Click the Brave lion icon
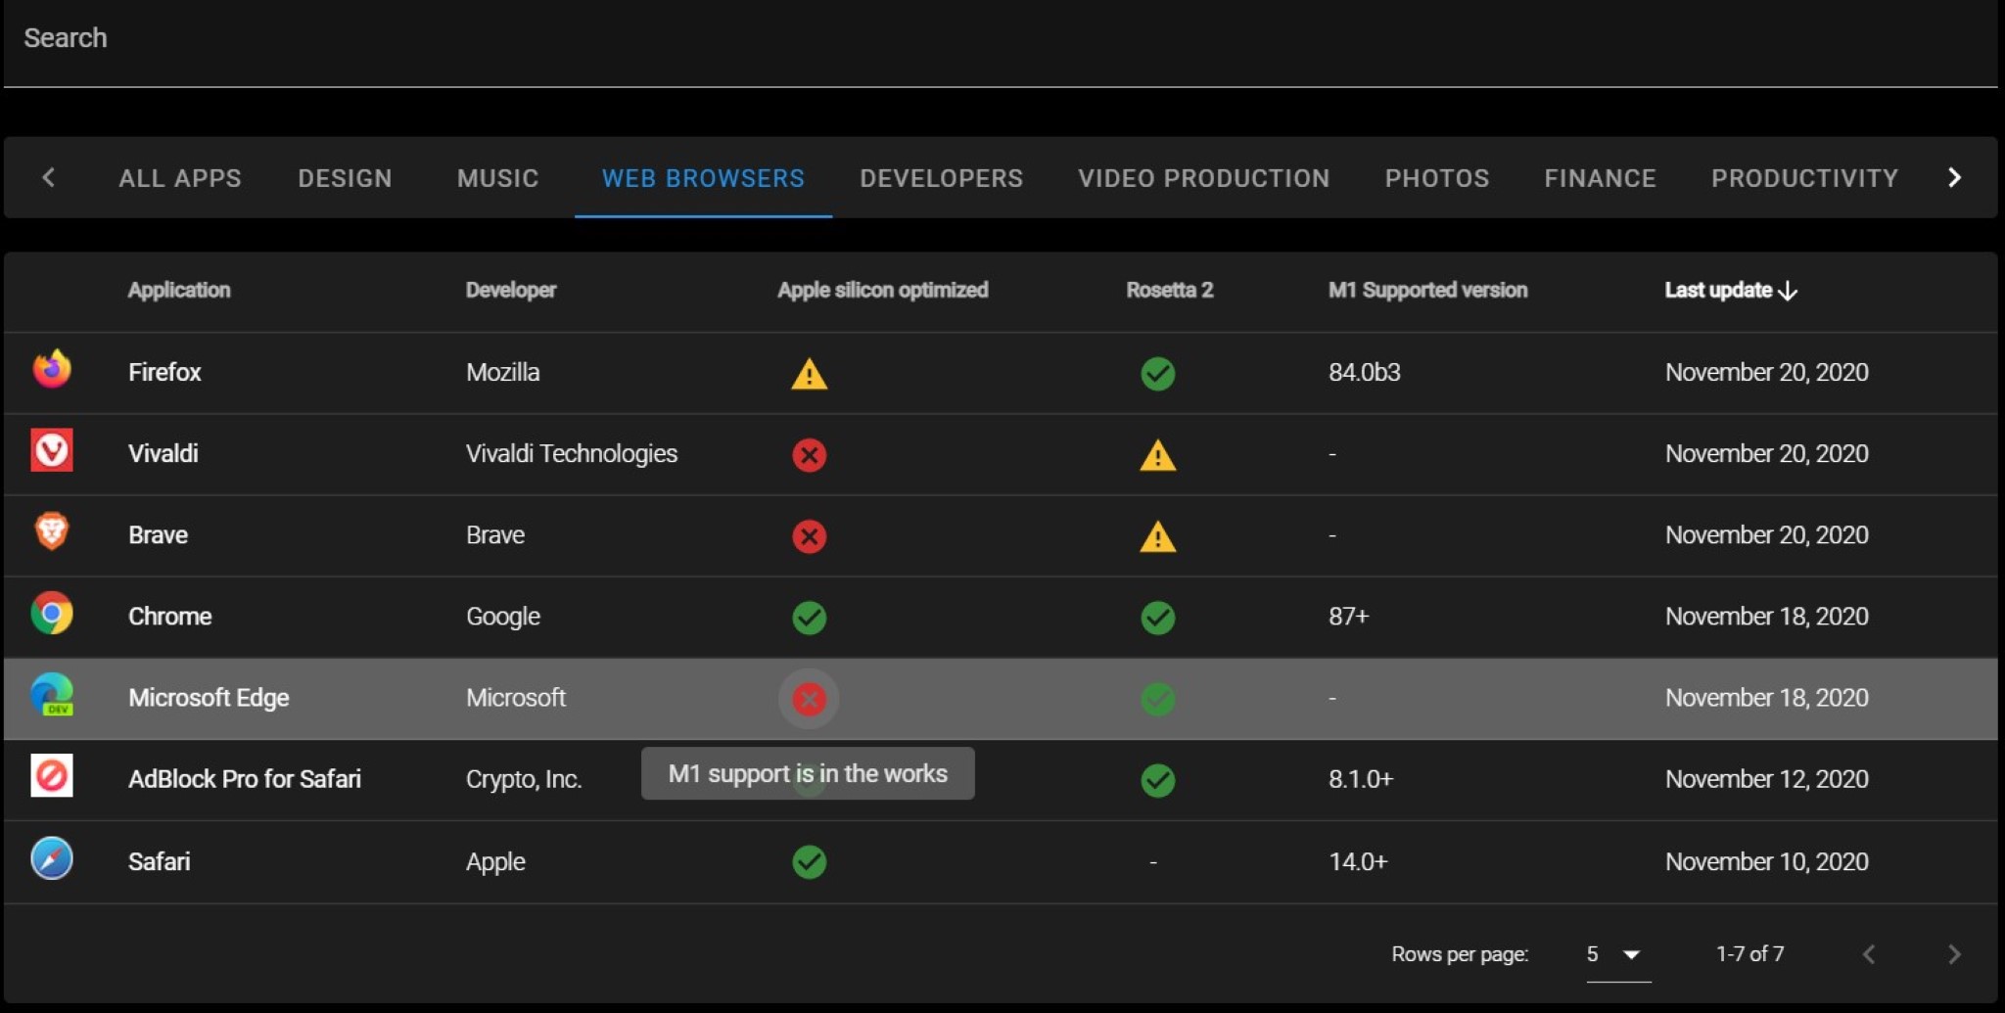The width and height of the screenshot is (2005, 1013). (x=52, y=532)
